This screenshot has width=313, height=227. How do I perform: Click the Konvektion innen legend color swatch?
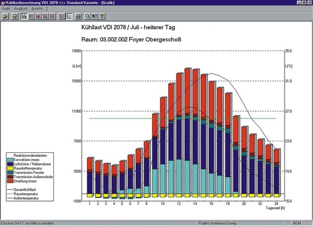pos(11,160)
